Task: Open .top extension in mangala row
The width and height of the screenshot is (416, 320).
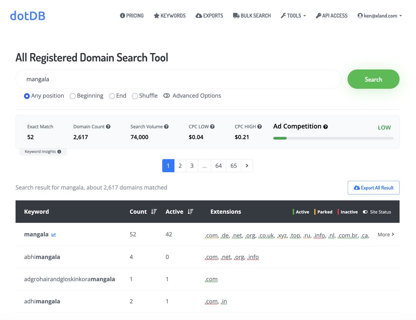Action: pos(295,236)
